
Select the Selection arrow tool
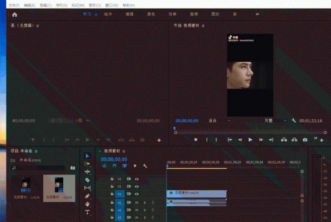pyautogui.click(x=87, y=156)
